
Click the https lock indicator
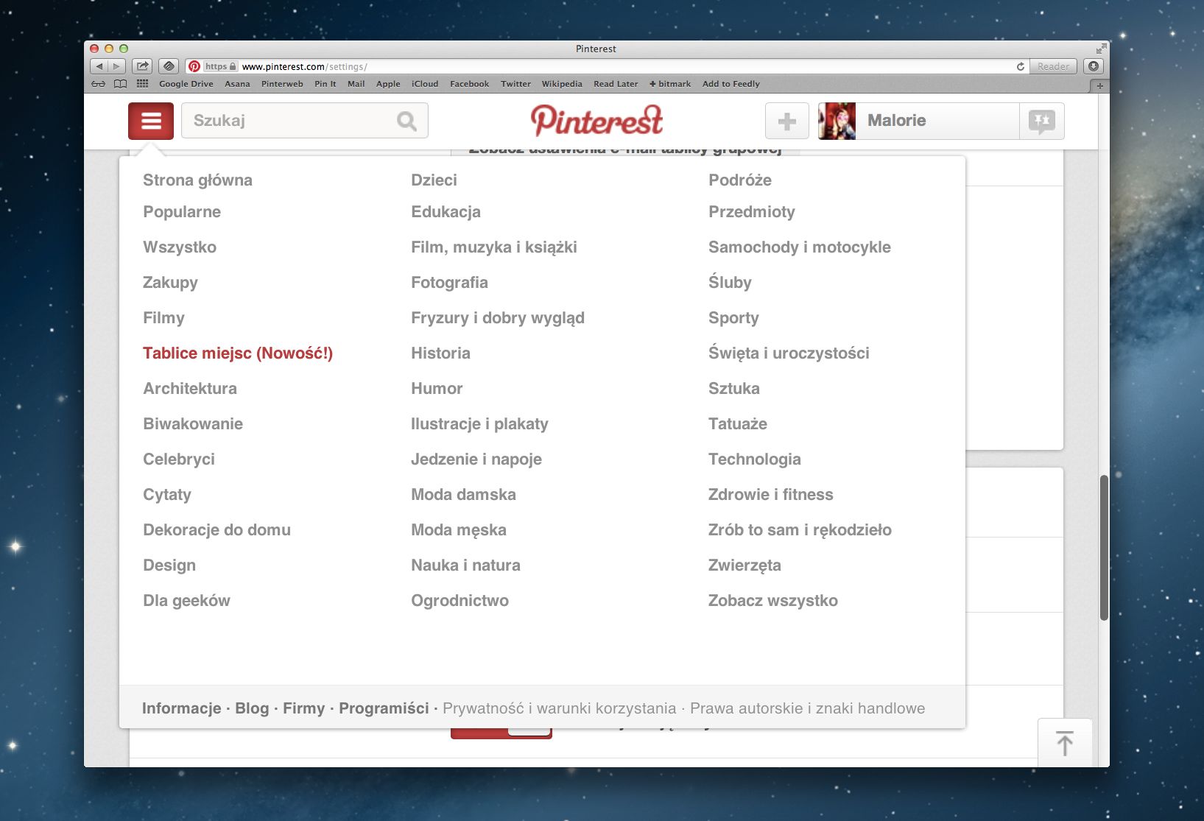220,66
